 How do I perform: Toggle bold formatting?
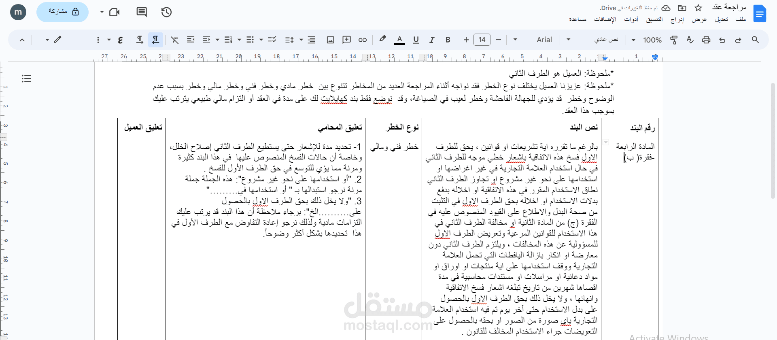(x=448, y=40)
